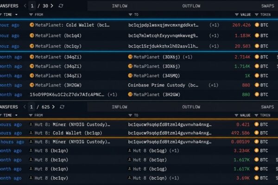Open MetaPlanet: Cold Wallet sender entity
The image size is (278, 185).
(72, 25)
